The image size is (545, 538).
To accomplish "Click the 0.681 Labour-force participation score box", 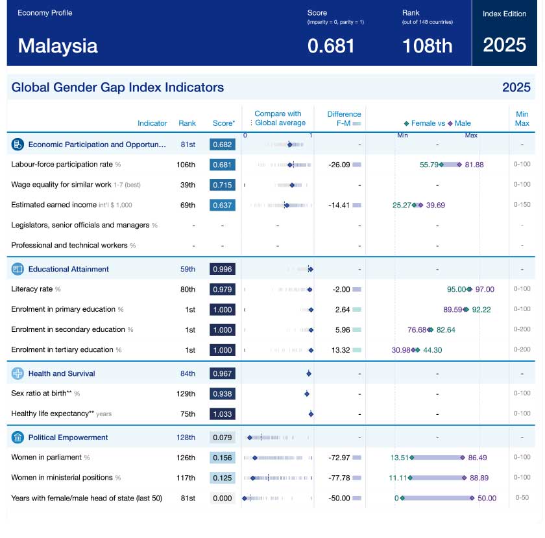I will click(222, 165).
